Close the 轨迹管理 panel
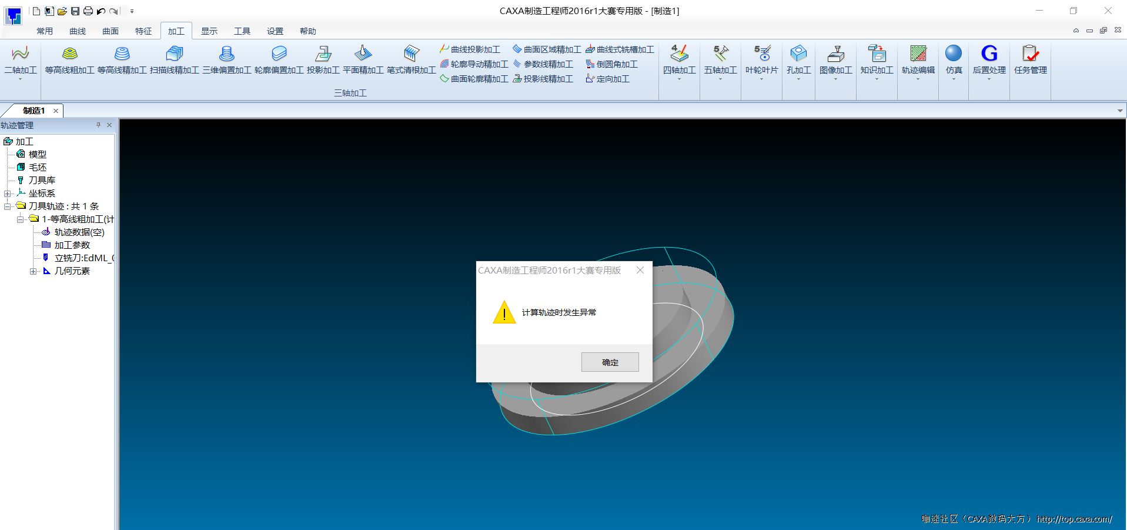The height and width of the screenshot is (530, 1127). 109,125
